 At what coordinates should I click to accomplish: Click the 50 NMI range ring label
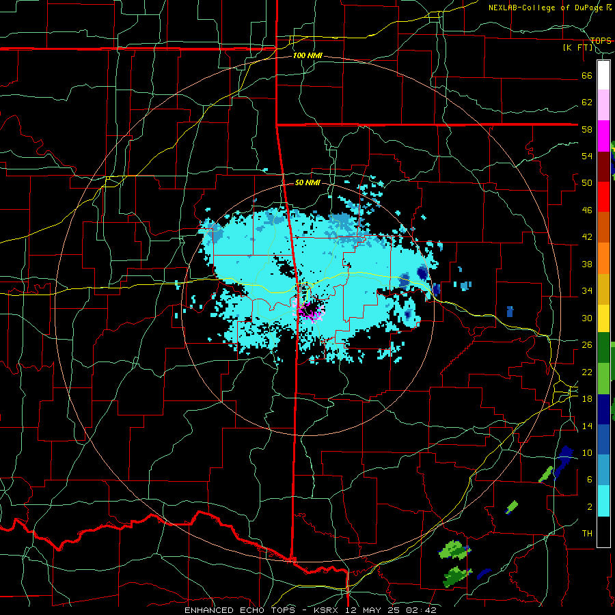(x=307, y=182)
